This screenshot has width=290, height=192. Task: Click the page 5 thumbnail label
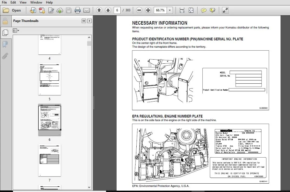tap(50, 99)
